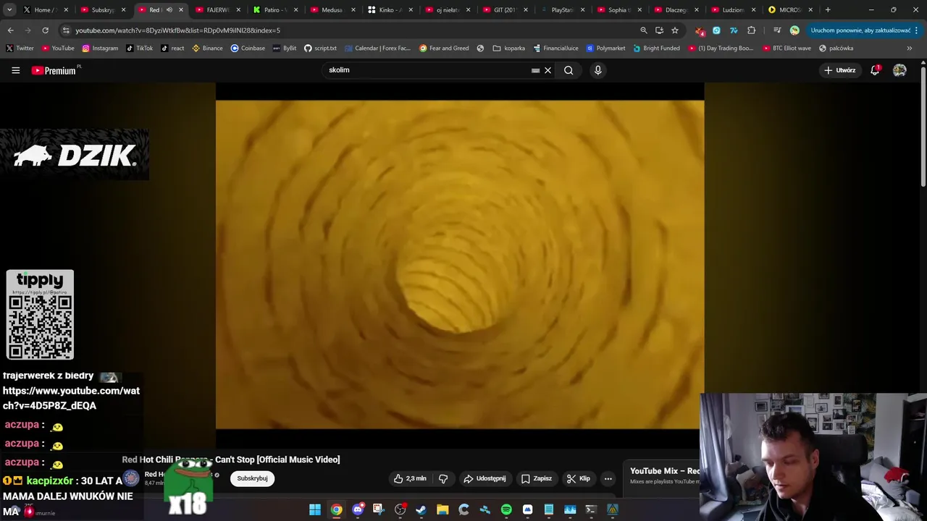Go back to previous page in Chrome

(x=10, y=30)
